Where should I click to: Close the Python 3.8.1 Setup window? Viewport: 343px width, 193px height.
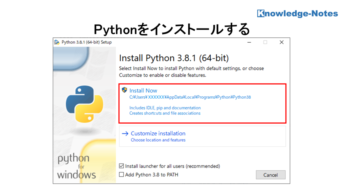pos(282,42)
